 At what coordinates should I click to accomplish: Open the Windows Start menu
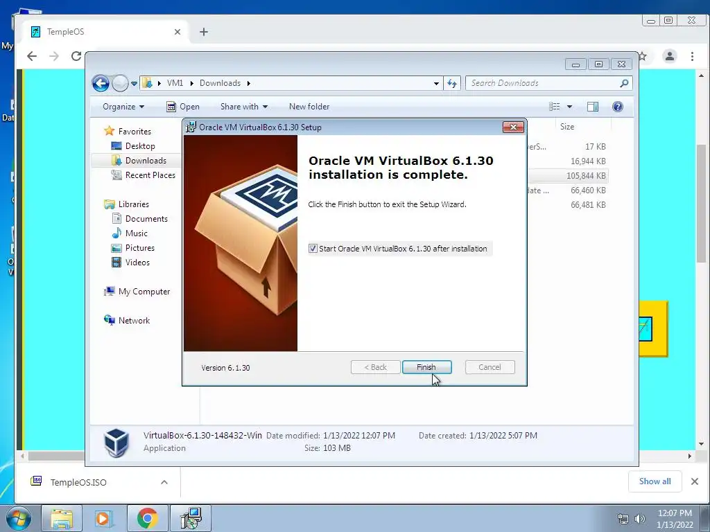18,518
